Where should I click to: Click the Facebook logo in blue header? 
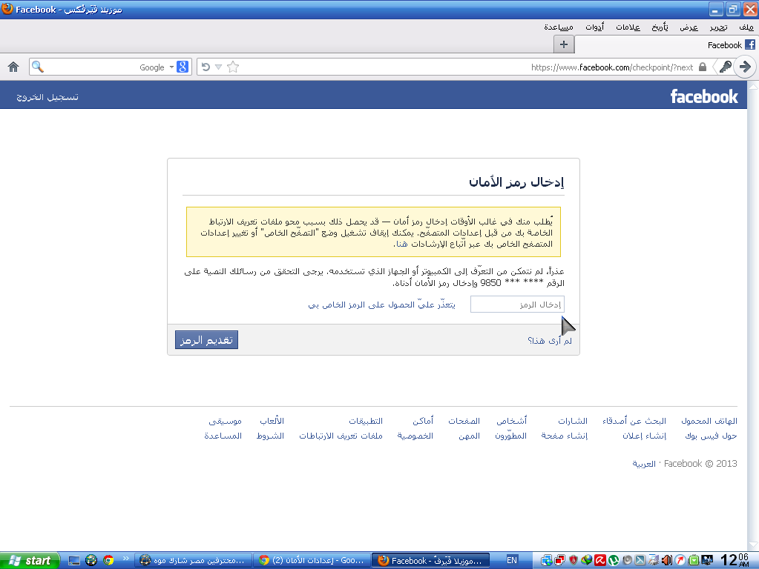(x=704, y=96)
